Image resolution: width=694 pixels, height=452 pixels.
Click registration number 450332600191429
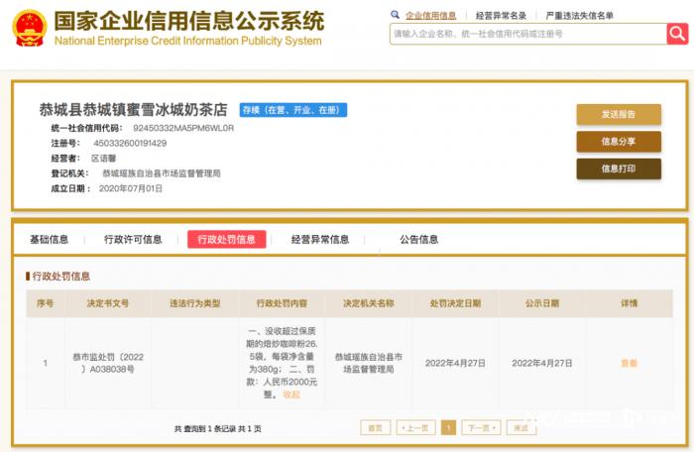[130, 143]
